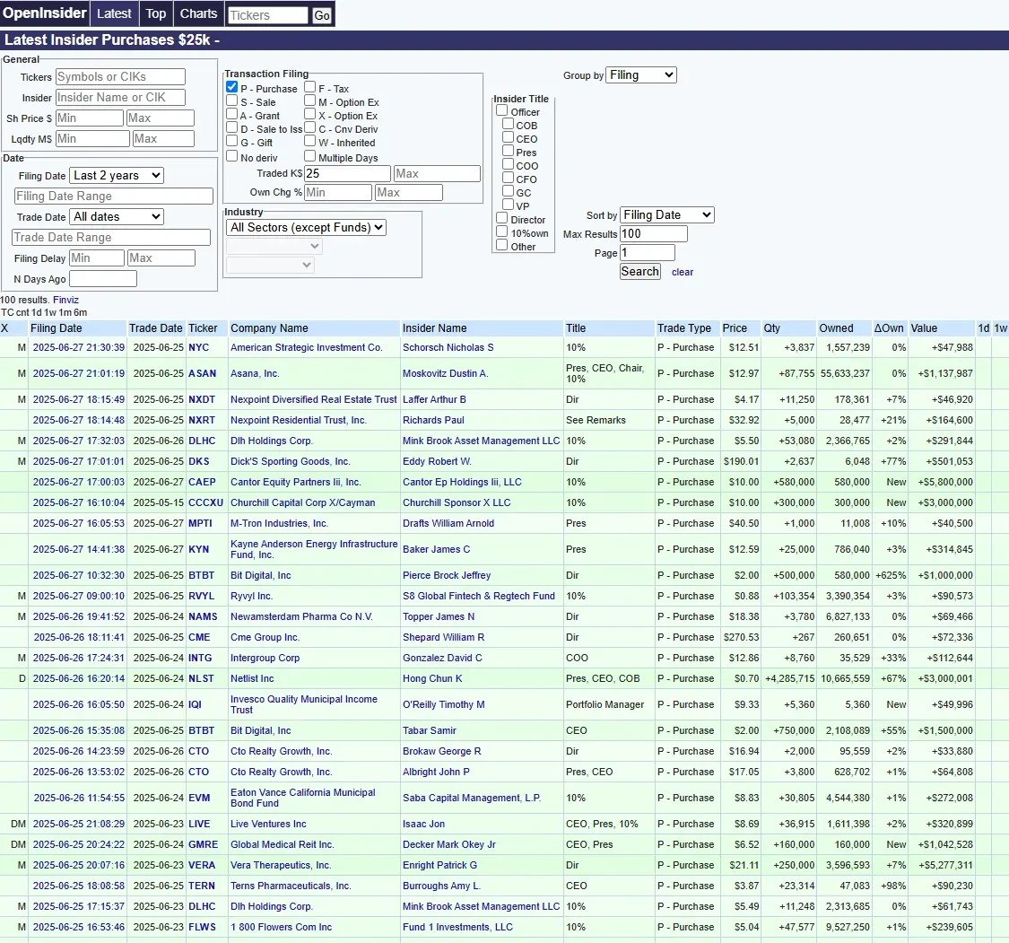The height and width of the screenshot is (943, 1009).
Task: Enable the CFO insider title checkbox
Action: click(x=508, y=178)
